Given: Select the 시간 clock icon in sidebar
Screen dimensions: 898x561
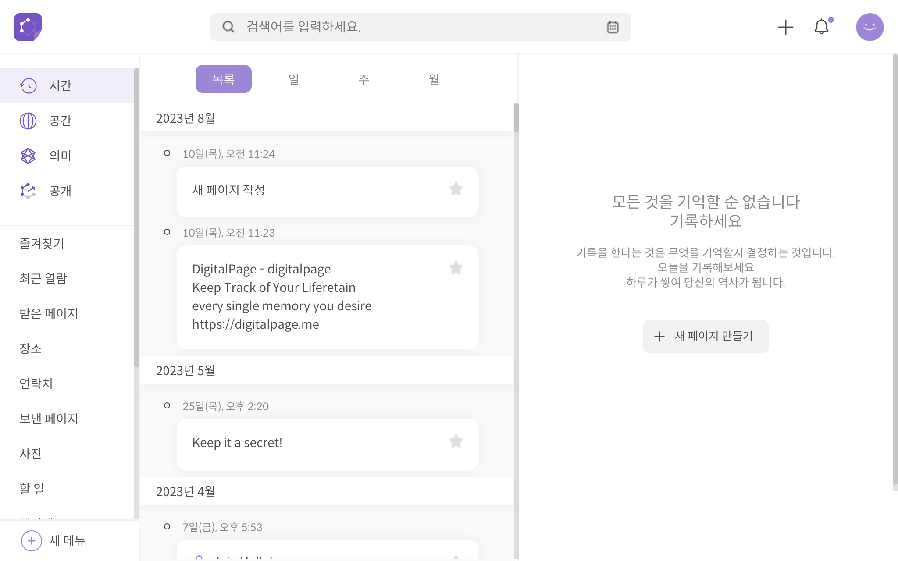Looking at the screenshot, I should tap(29, 86).
